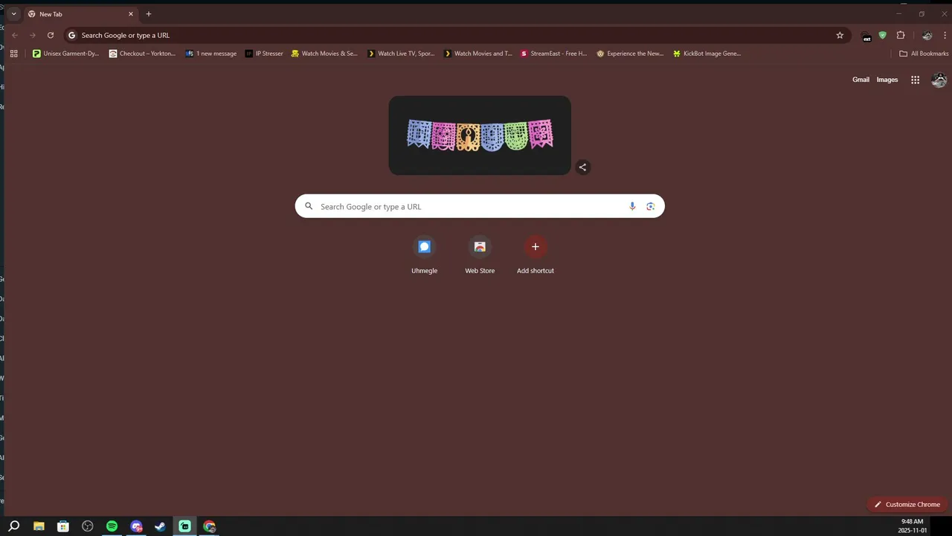Viewport: 952px width, 536px height.
Task: Open the apps grid in bookmarks bar
Action: point(13,54)
